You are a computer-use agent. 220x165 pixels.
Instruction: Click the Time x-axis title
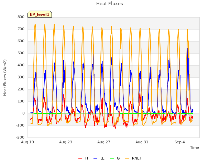(195, 147)
